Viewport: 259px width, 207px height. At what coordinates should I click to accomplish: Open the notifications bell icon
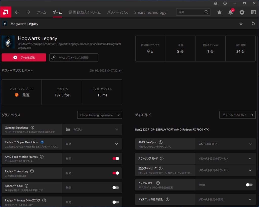(x=230, y=12)
